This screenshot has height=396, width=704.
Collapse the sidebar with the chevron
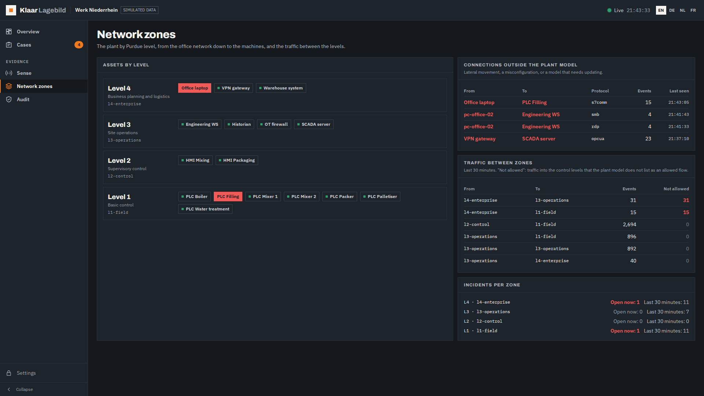pos(9,389)
